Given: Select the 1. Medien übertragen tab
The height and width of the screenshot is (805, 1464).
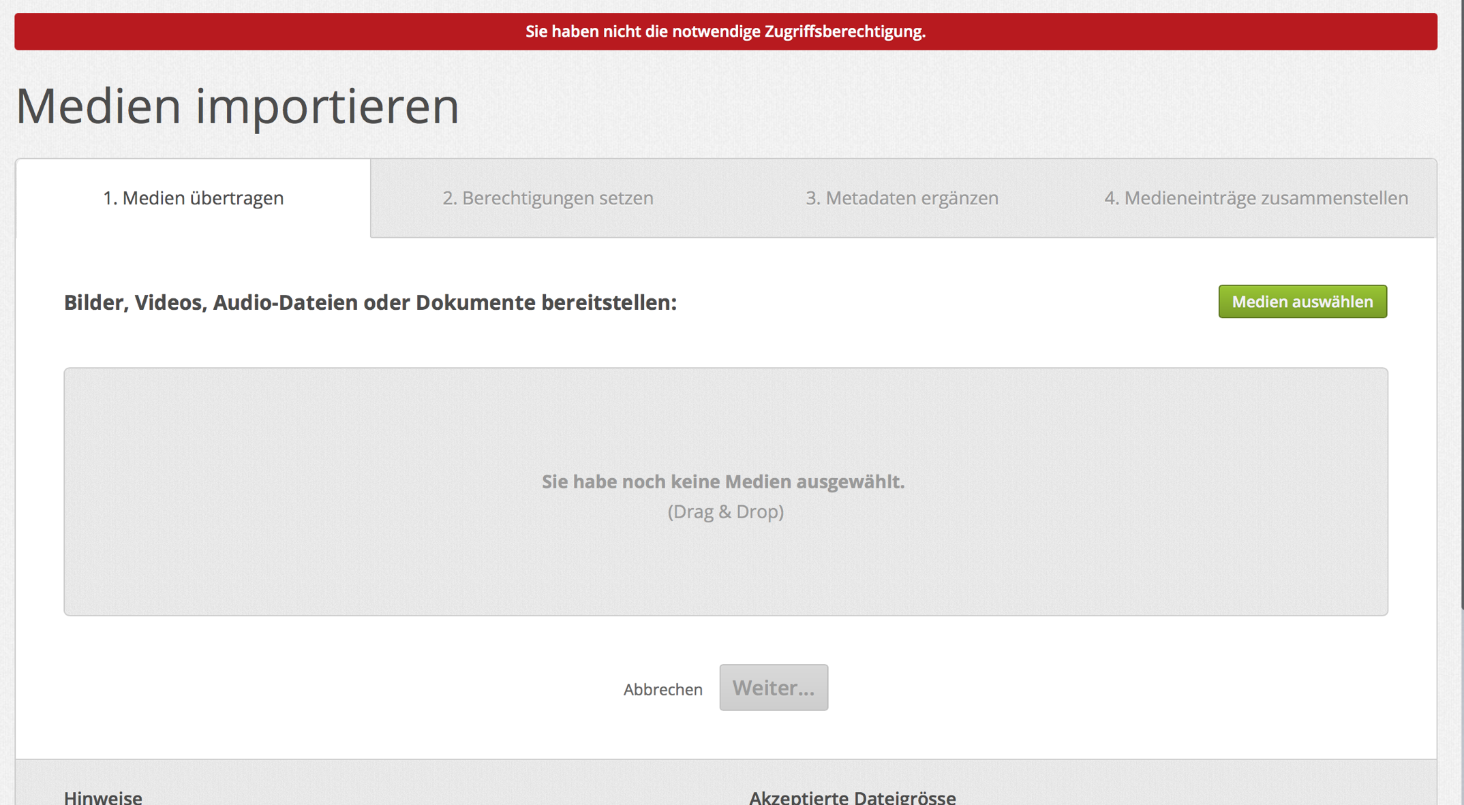Looking at the screenshot, I should [x=193, y=198].
